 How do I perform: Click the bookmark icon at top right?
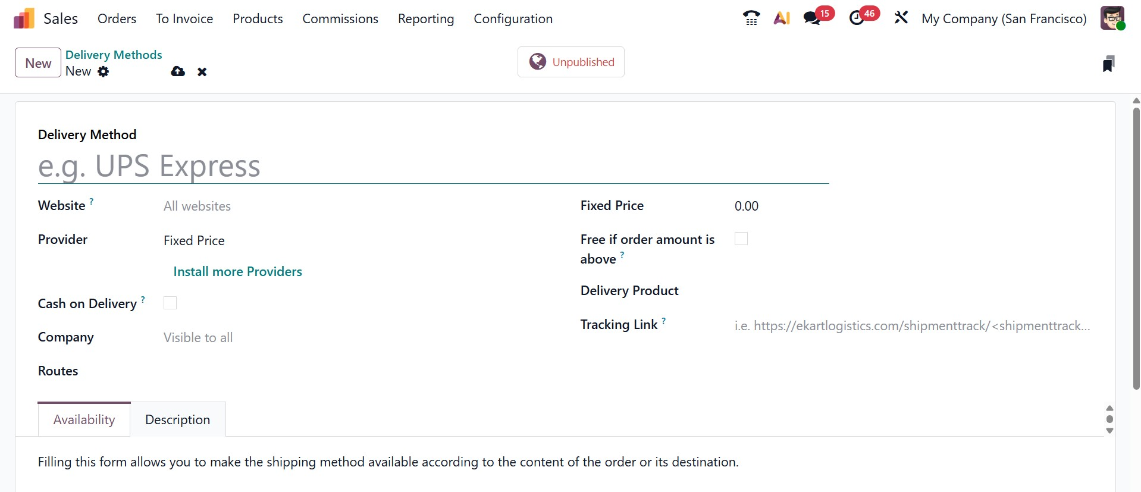click(x=1108, y=64)
